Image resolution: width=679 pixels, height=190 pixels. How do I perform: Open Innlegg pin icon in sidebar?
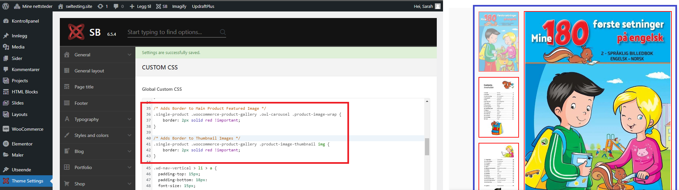tap(6, 36)
